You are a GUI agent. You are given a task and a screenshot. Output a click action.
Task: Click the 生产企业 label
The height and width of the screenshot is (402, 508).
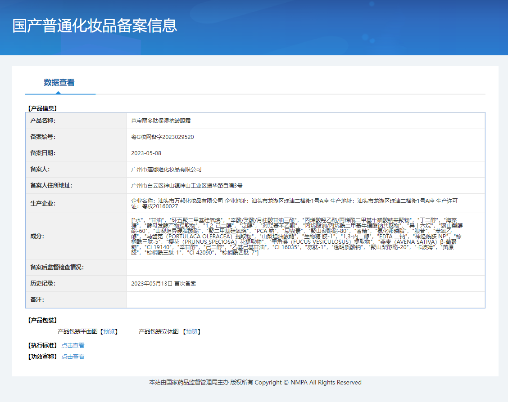point(43,203)
